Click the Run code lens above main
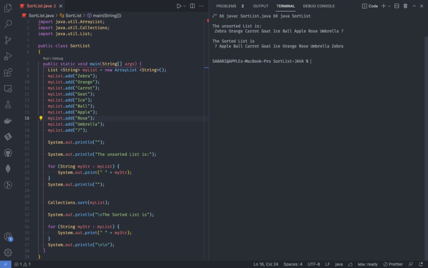This screenshot has height=268, width=428. coord(46,58)
